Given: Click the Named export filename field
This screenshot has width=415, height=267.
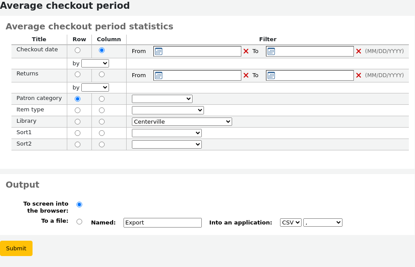Looking at the screenshot, I should 162,222.
